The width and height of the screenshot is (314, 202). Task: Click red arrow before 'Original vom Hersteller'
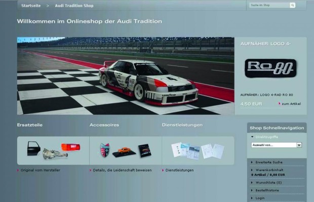point(18,170)
